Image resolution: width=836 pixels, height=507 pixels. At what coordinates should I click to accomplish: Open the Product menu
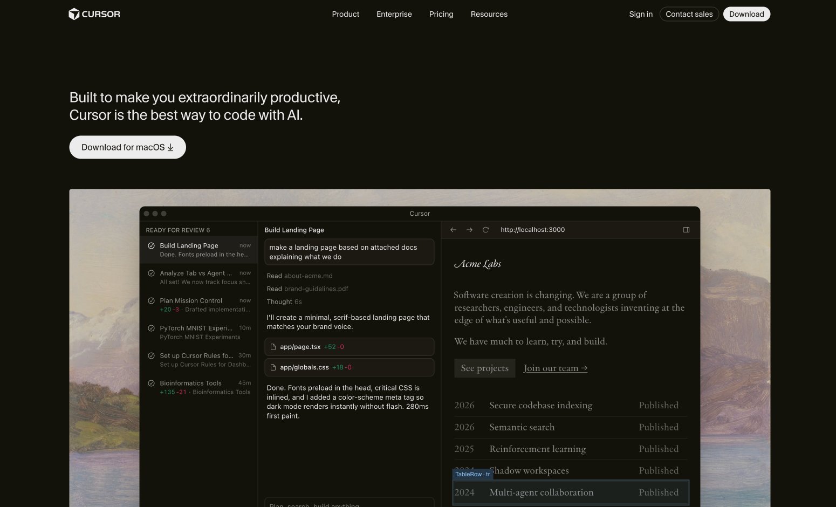point(345,14)
